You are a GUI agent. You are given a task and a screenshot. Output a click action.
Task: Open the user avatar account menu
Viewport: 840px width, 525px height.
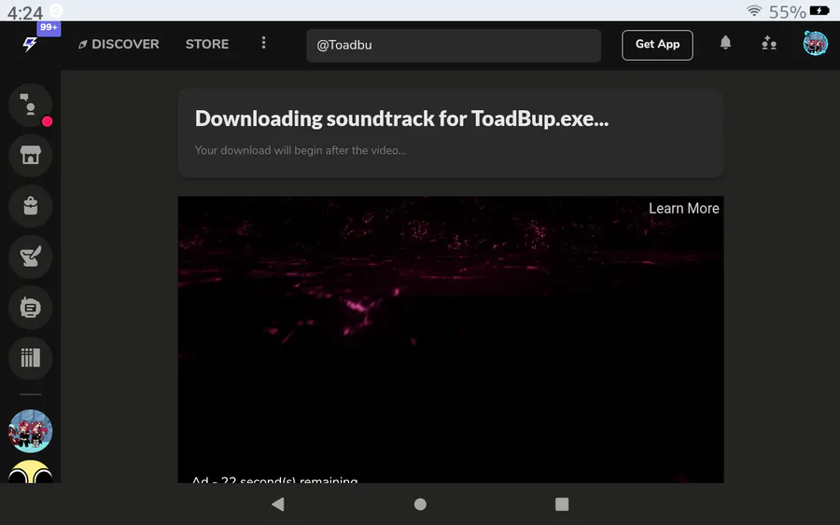click(816, 44)
